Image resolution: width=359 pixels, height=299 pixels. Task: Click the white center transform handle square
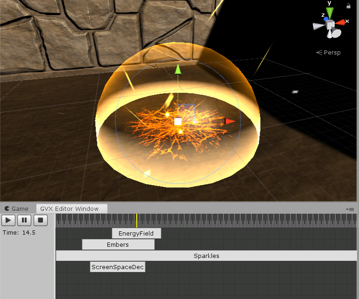click(x=178, y=122)
